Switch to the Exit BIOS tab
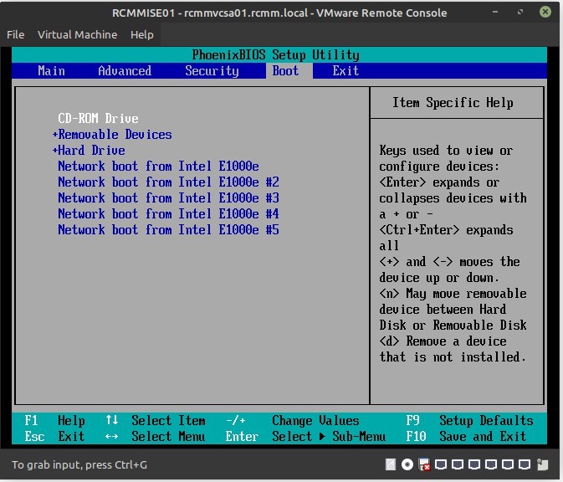Image resolution: width=563 pixels, height=482 pixels. [x=345, y=71]
